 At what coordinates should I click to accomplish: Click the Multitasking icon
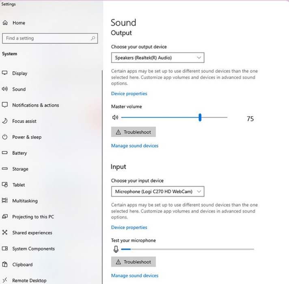[x=5, y=200]
